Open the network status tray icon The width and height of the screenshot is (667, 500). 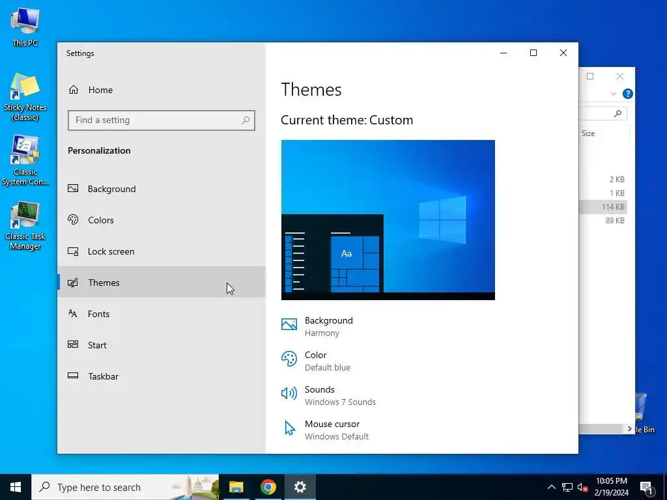[x=567, y=487]
